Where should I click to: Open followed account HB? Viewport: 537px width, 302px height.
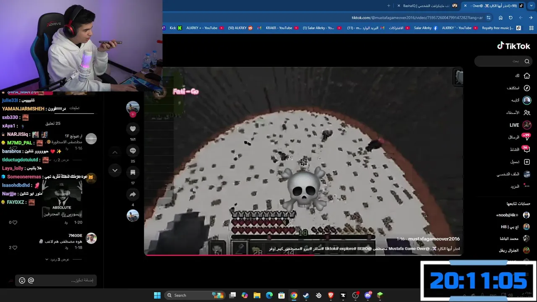point(515,227)
